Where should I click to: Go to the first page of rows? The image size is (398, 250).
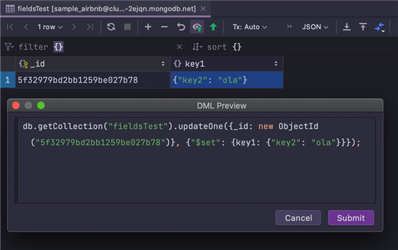[10, 27]
